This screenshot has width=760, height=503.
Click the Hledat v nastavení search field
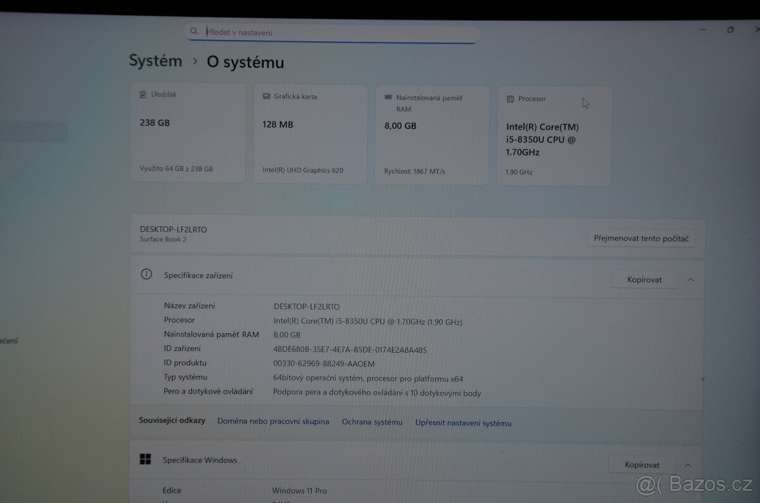point(317,30)
